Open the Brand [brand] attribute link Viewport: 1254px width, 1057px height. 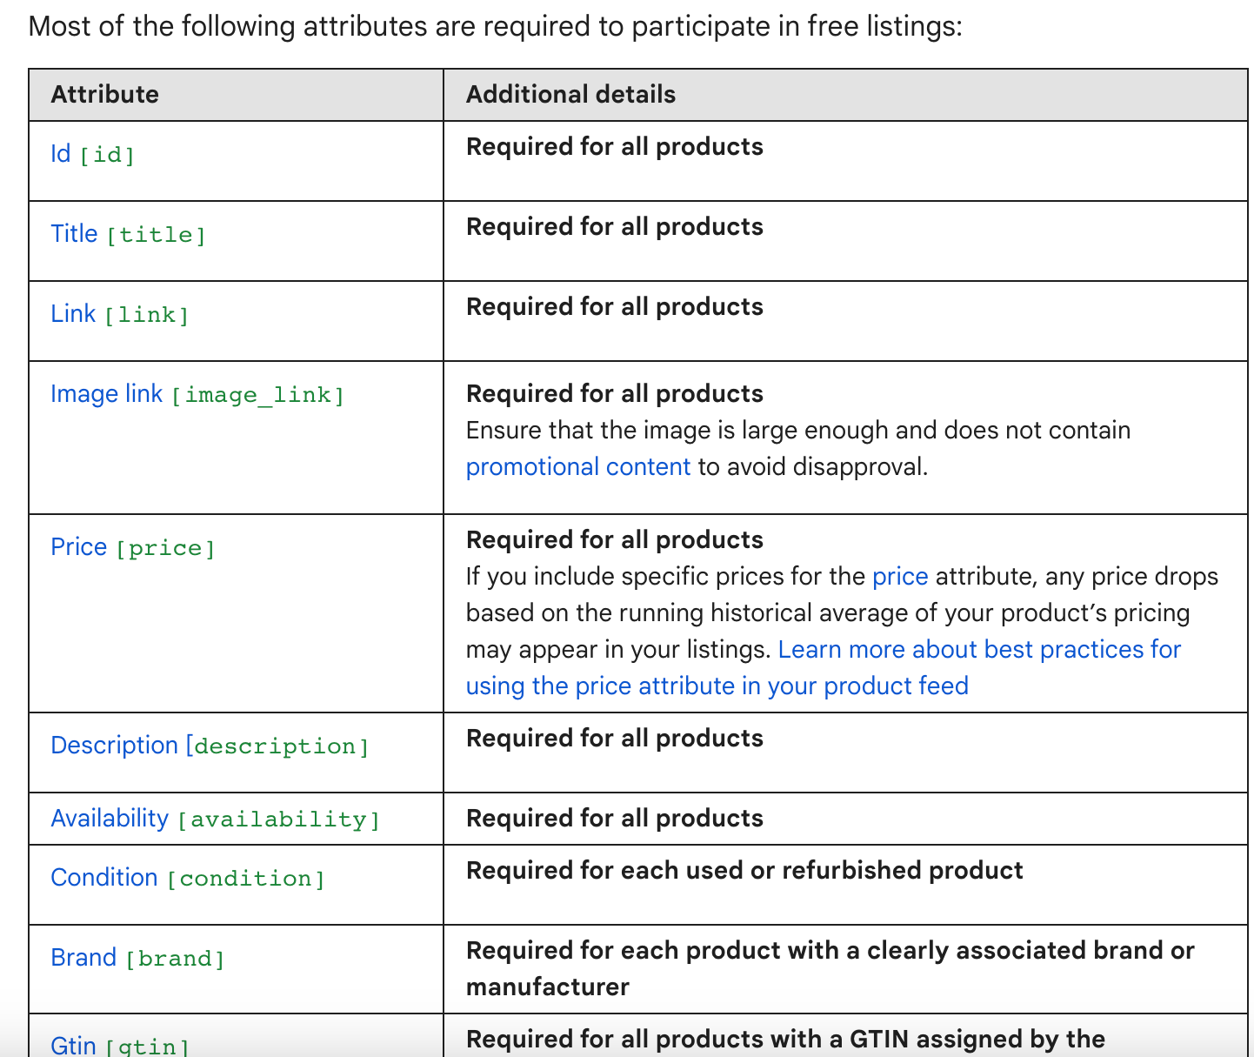[x=137, y=958]
